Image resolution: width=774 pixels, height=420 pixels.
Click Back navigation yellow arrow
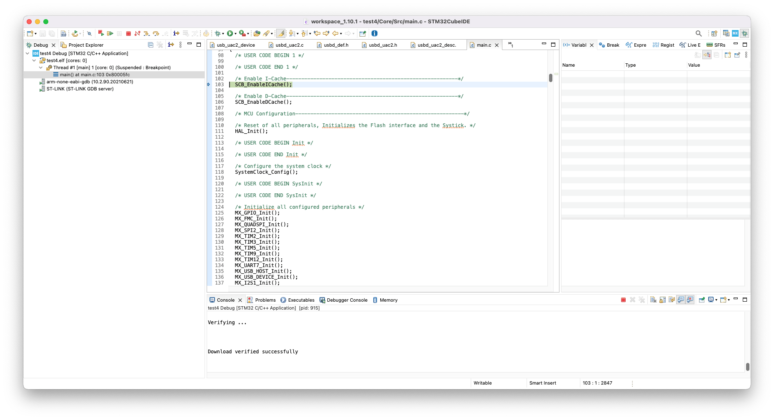point(335,33)
